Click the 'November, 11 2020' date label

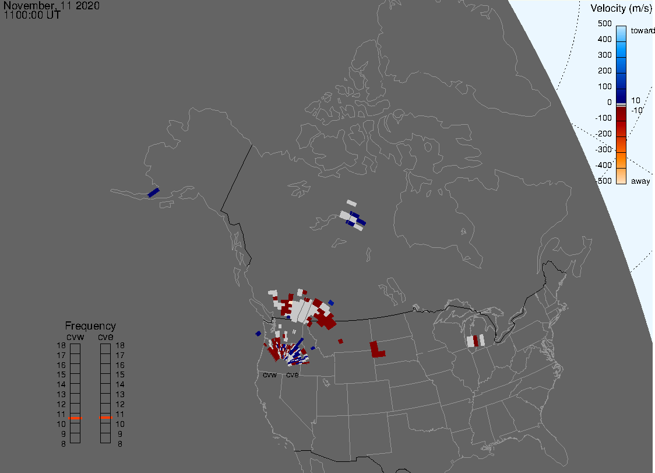(51, 5)
